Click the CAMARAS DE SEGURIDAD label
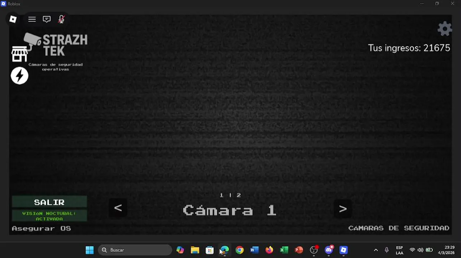 point(399,228)
